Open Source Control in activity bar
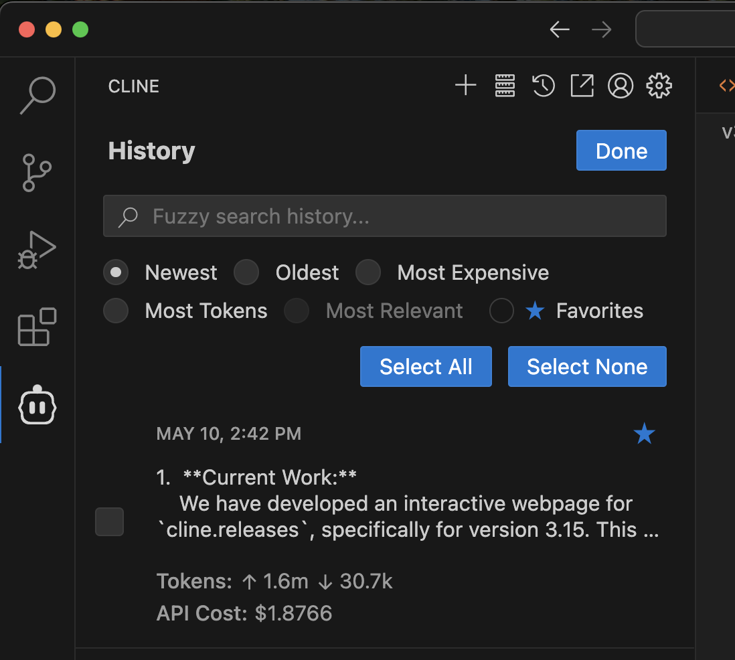This screenshot has width=735, height=660. 37,173
